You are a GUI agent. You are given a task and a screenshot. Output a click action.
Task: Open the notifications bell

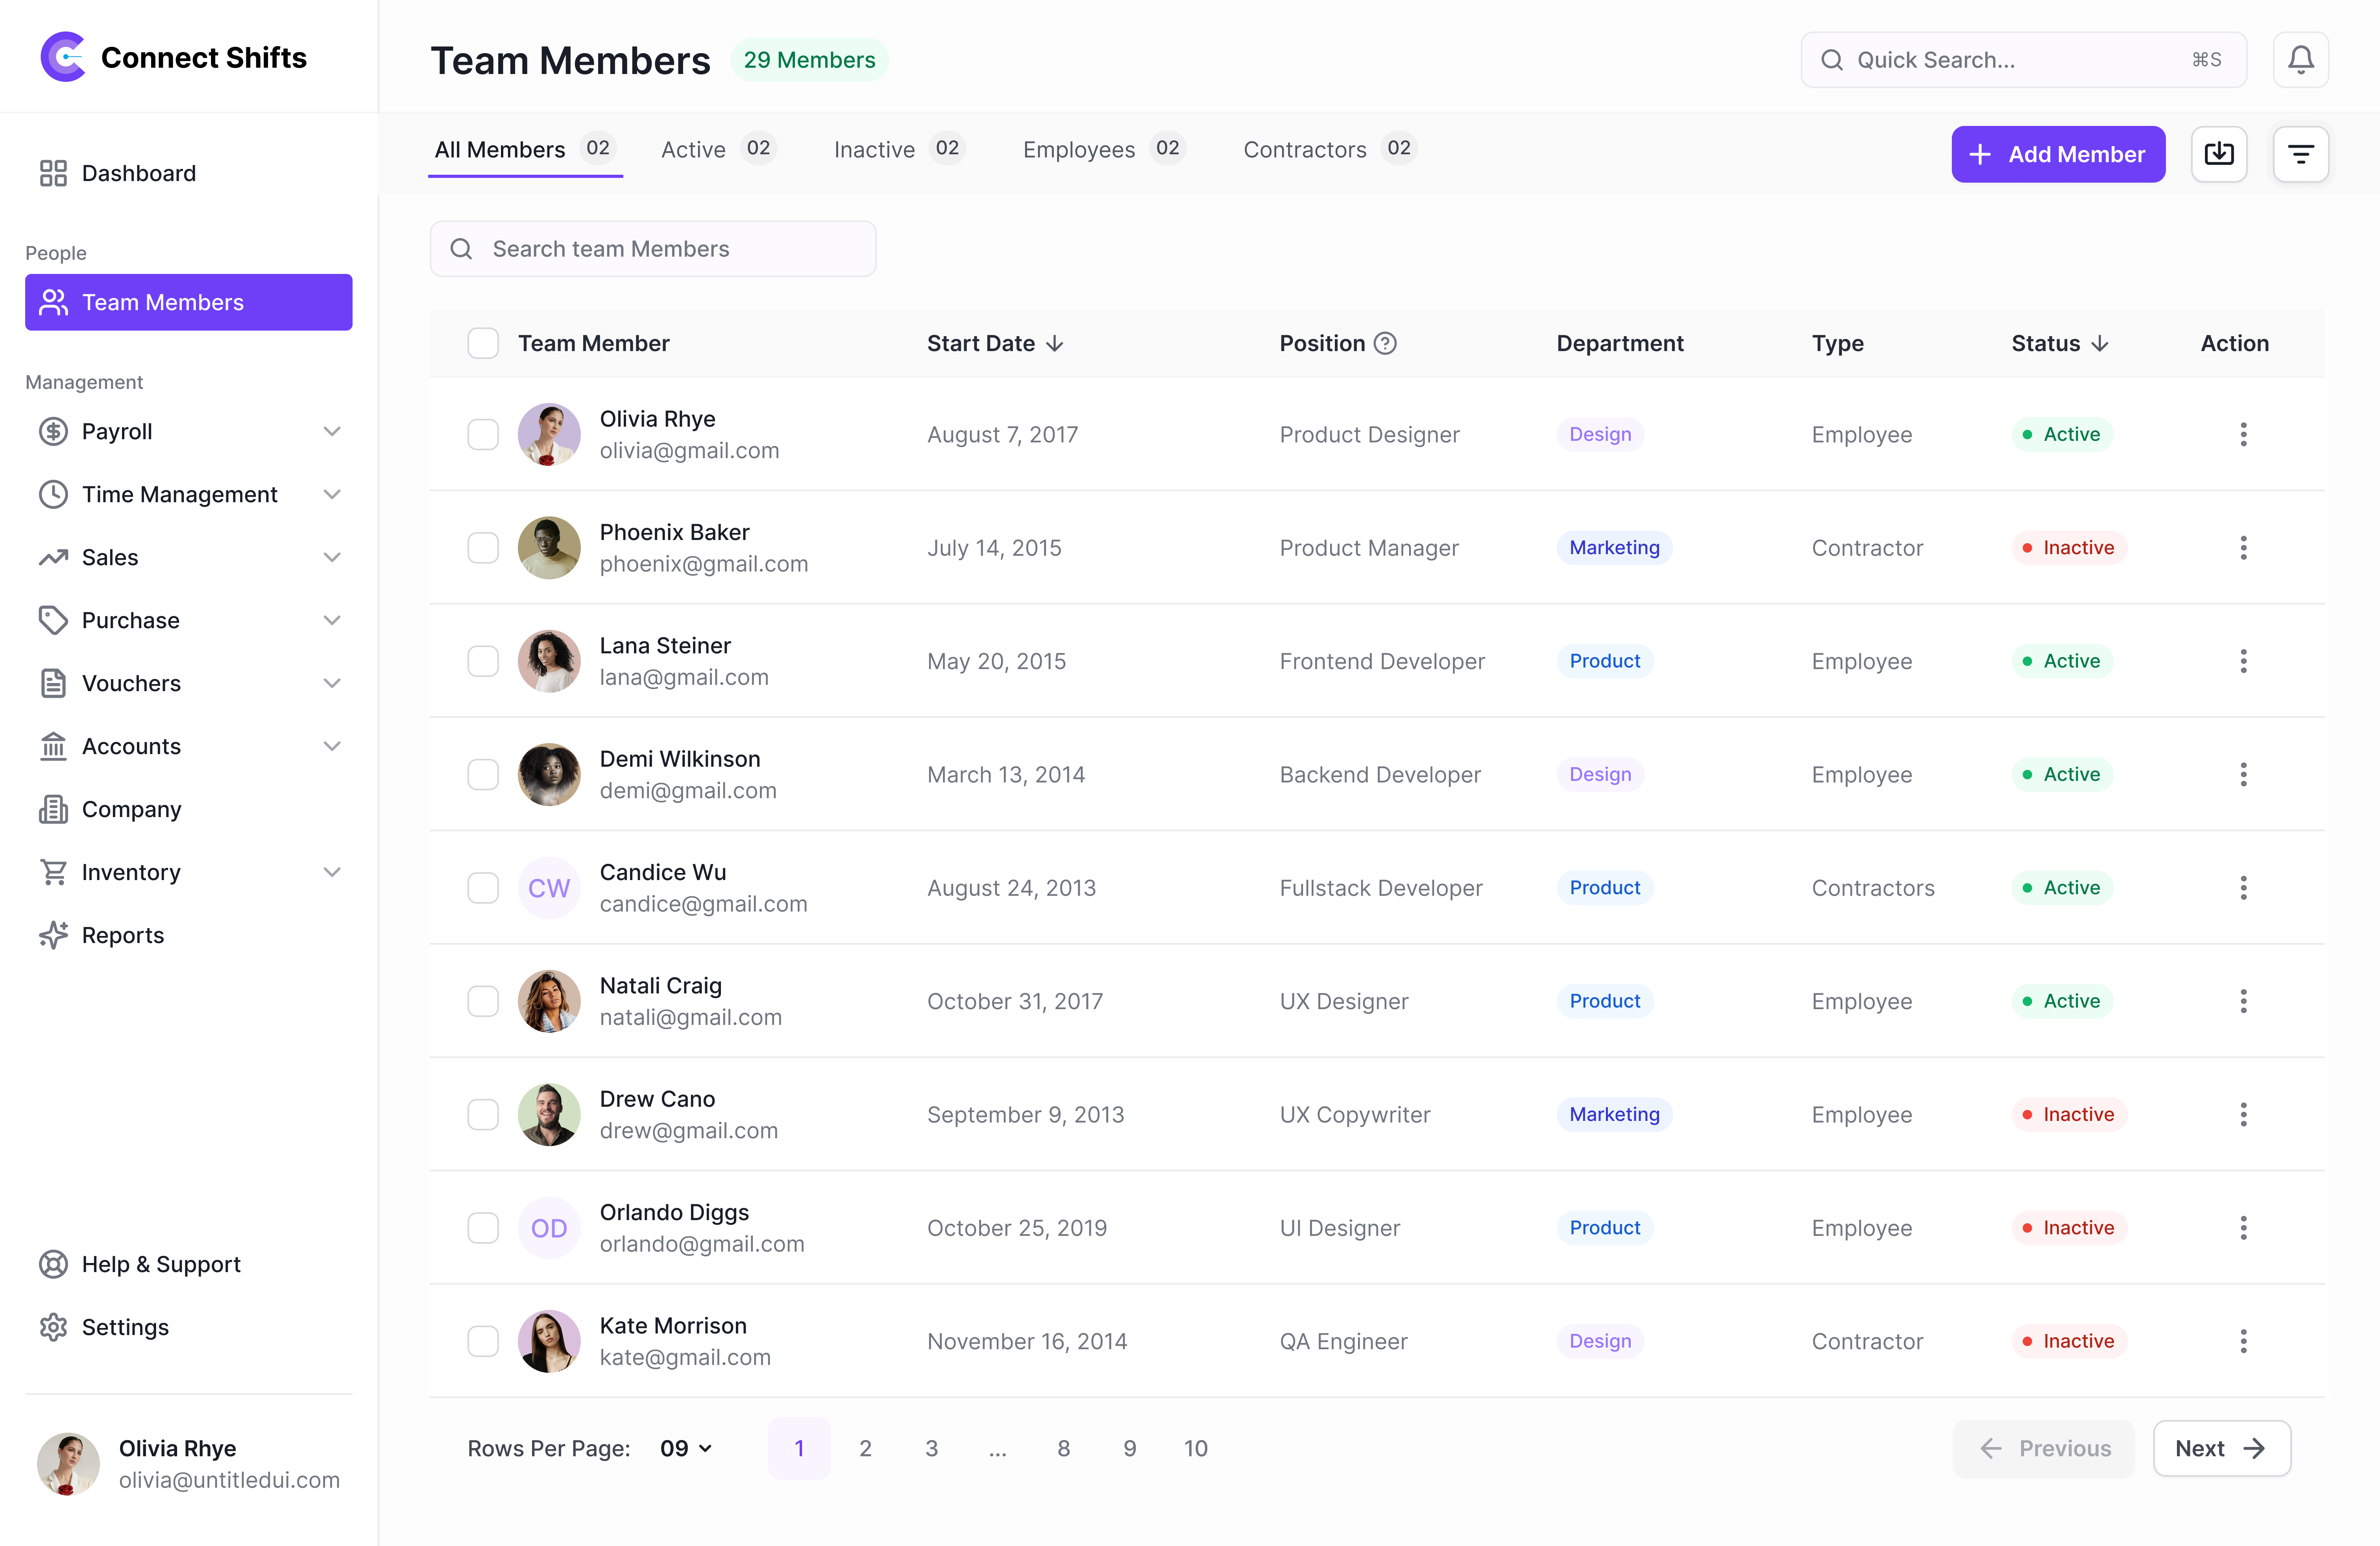click(2301, 59)
